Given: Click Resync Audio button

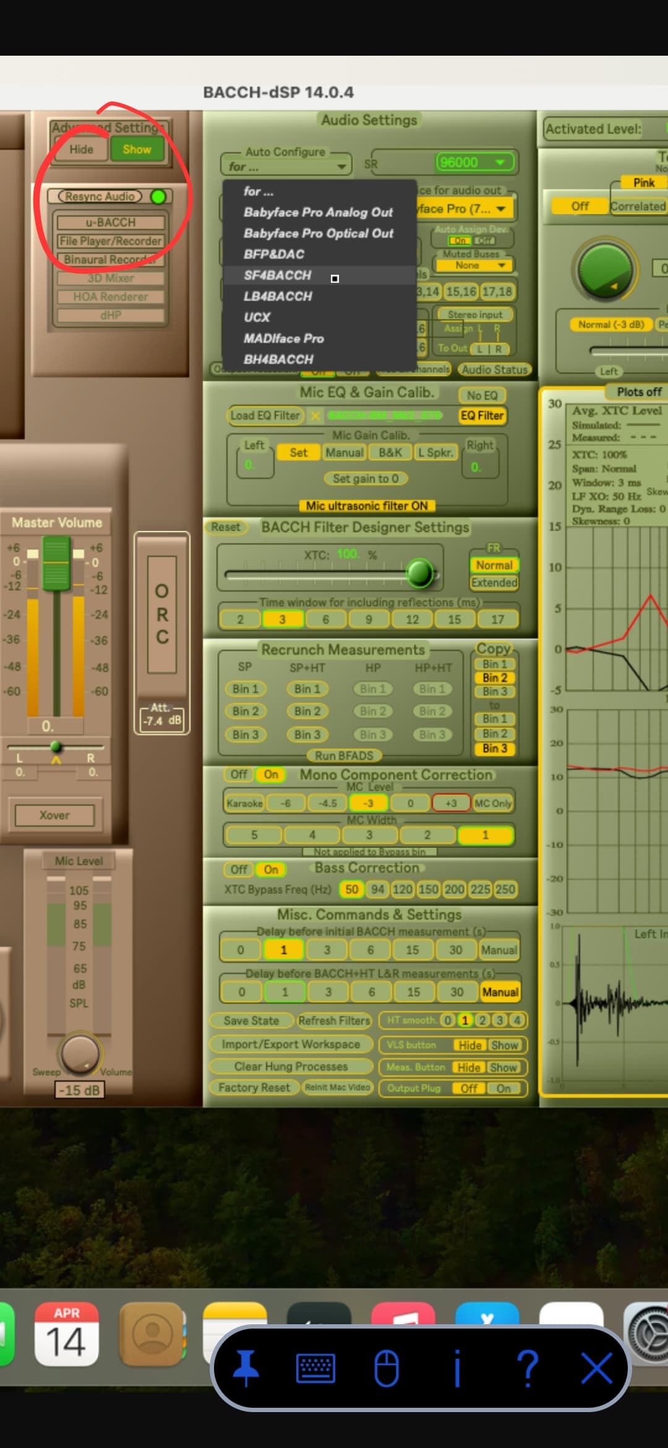Looking at the screenshot, I should [x=100, y=196].
